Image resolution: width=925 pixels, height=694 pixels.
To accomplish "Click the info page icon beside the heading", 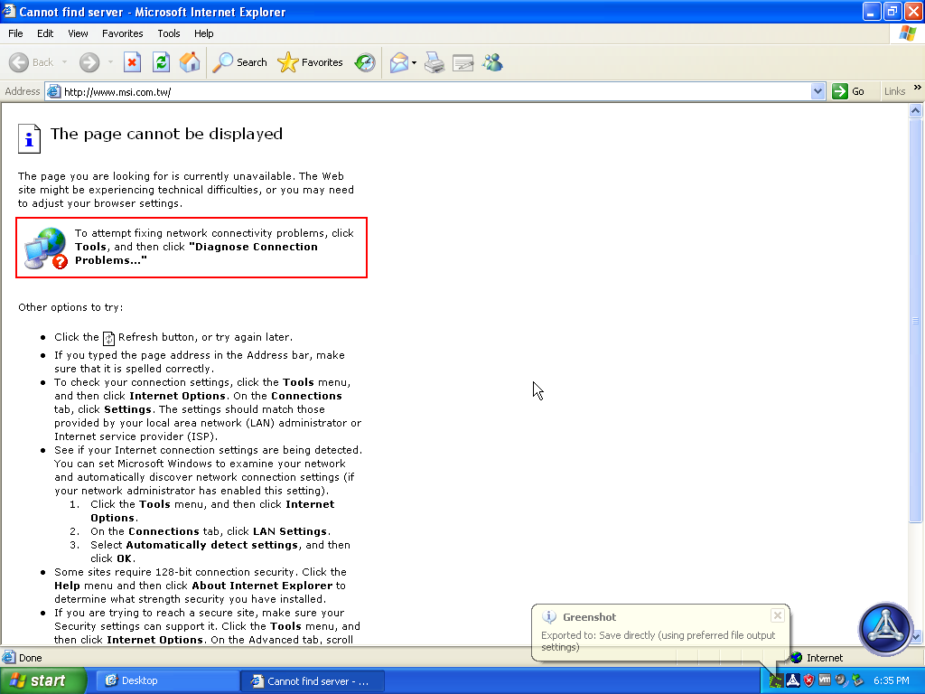I will tap(29, 138).
